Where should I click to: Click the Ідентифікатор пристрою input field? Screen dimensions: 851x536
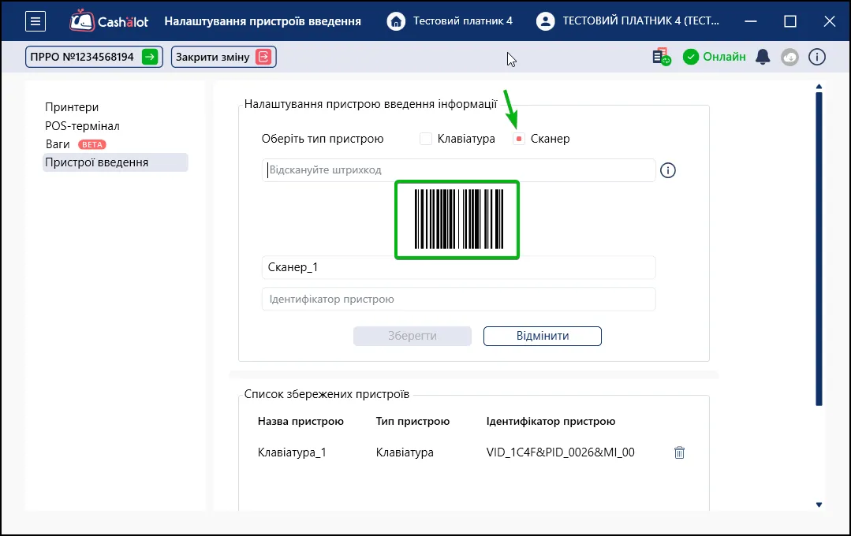(x=458, y=300)
